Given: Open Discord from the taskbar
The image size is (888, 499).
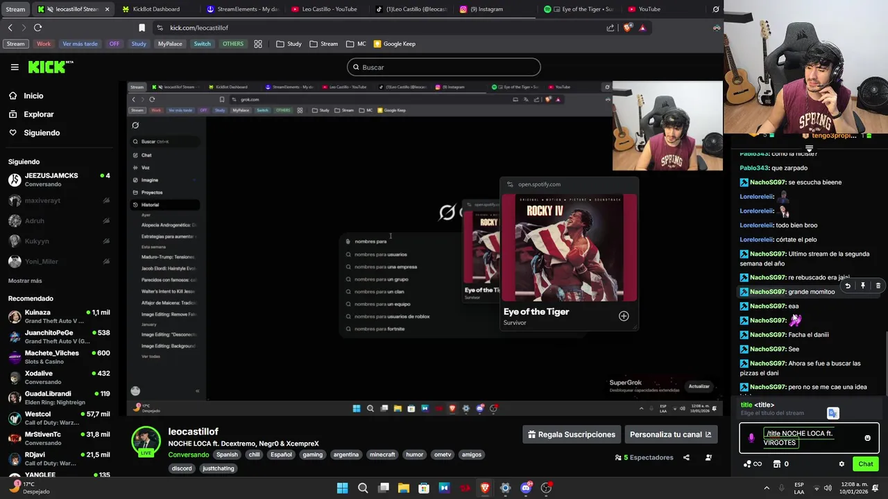Looking at the screenshot, I should pyautogui.click(x=526, y=488).
